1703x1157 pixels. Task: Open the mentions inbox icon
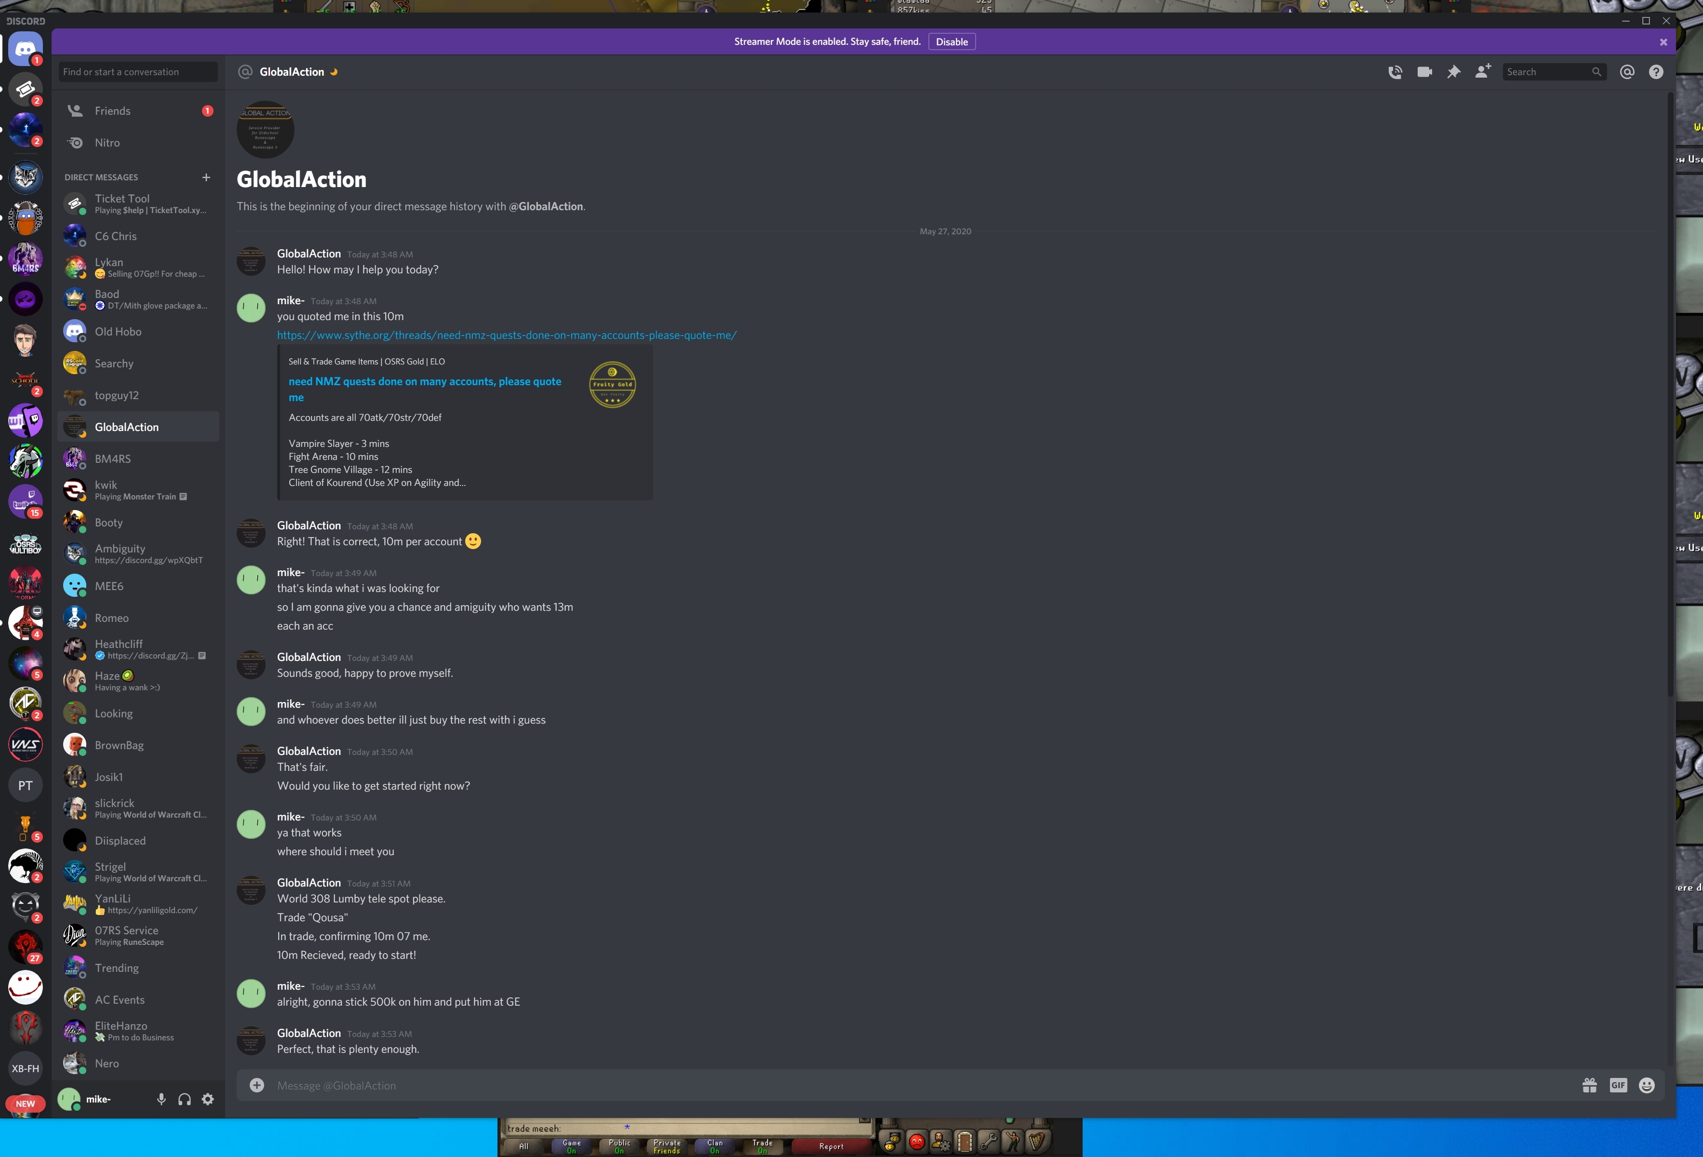coord(1627,72)
